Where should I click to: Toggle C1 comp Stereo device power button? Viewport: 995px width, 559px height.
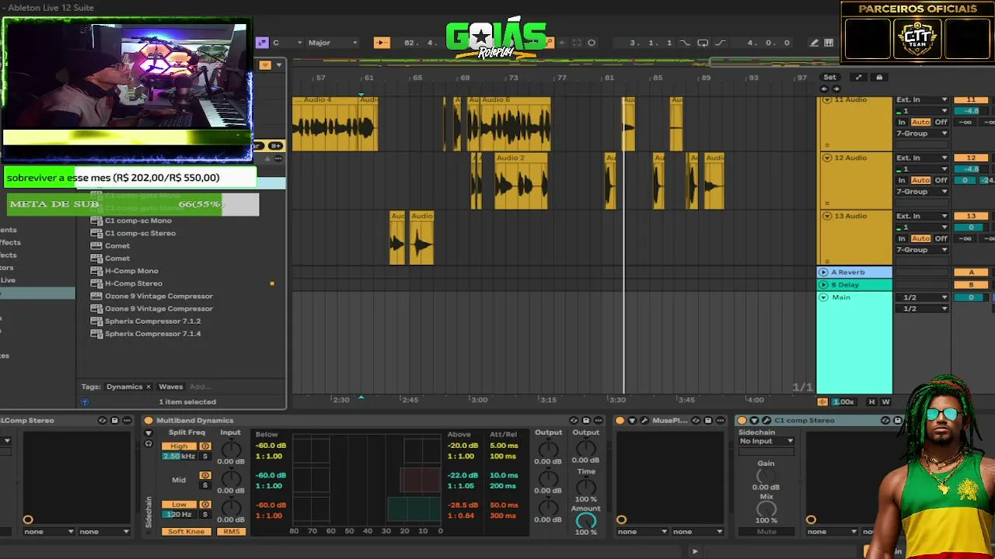pyautogui.click(x=742, y=421)
